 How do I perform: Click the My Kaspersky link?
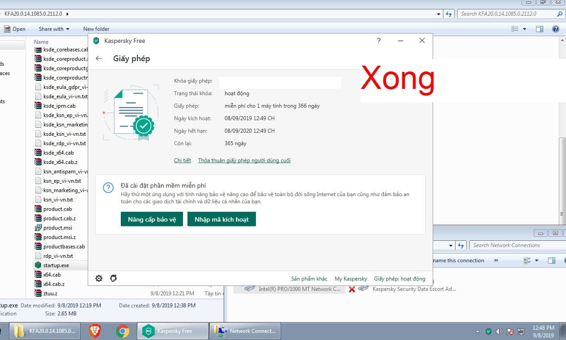click(351, 279)
